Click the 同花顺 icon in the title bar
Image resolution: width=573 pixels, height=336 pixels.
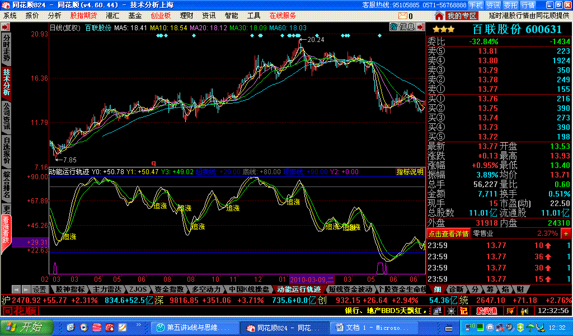coord(6,4)
